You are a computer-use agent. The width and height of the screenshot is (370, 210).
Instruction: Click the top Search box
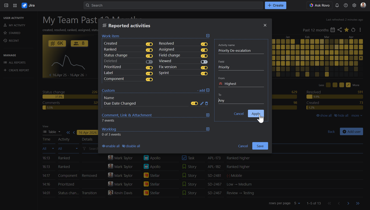point(173,5)
